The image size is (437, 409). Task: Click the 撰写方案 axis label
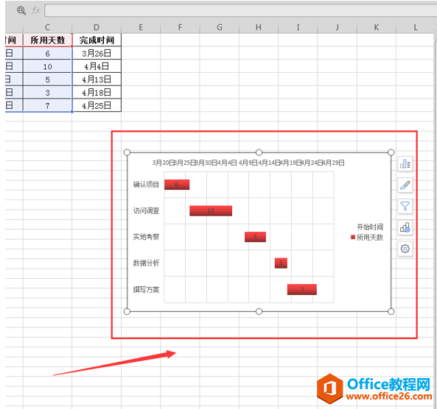[146, 289]
